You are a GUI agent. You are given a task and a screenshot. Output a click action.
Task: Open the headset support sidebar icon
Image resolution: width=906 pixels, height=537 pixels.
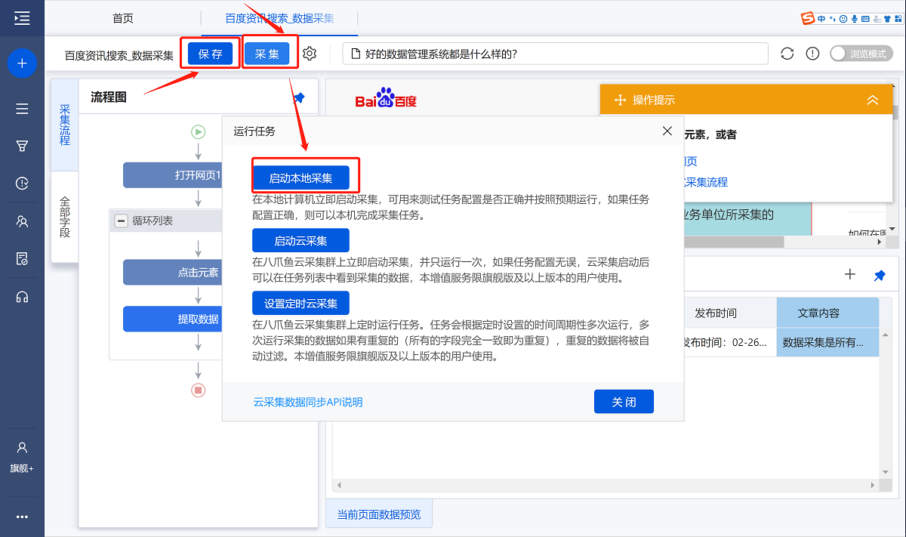tap(22, 297)
